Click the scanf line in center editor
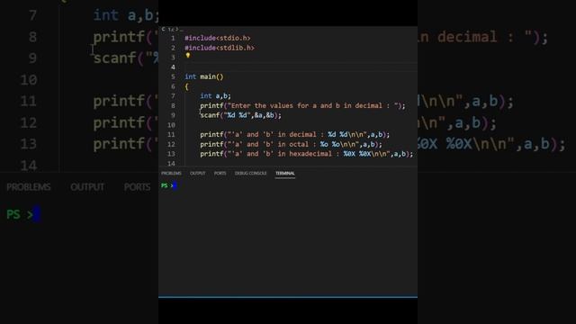 pyautogui.click(x=240, y=115)
